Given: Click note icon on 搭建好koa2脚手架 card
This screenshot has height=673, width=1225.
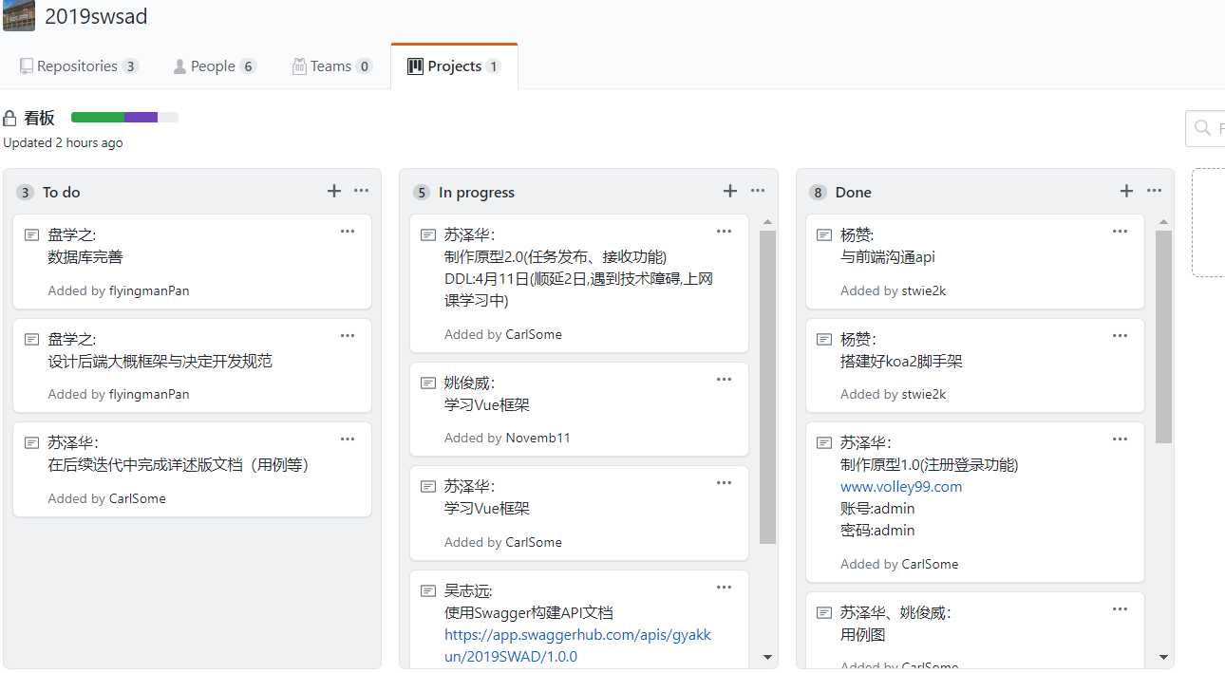Looking at the screenshot, I should pos(824,339).
